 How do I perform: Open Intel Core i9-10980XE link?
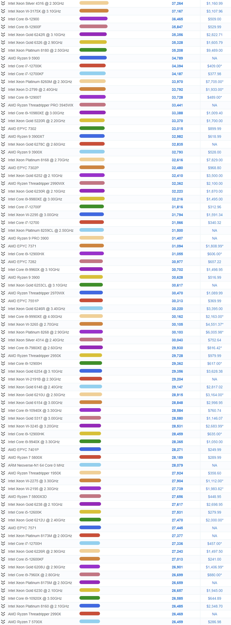pos(36,113)
